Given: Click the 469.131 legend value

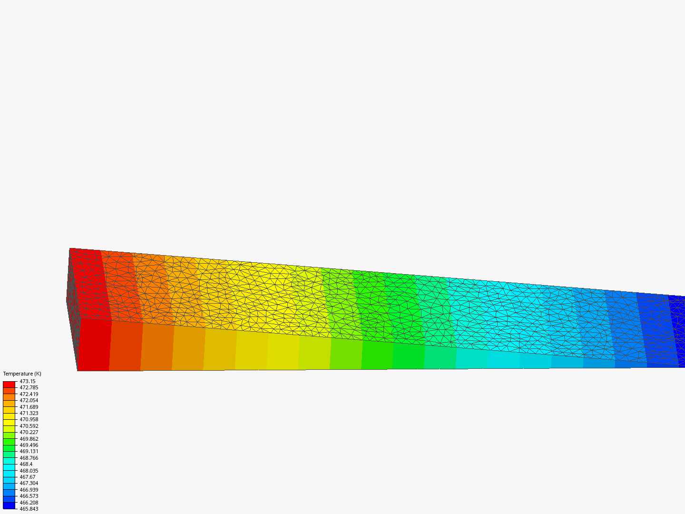Looking at the screenshot, I should click(29, 451).
